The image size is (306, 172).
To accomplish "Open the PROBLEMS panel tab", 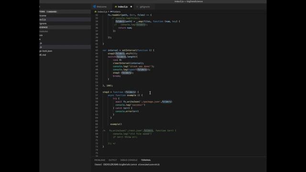I will (x=100, y=160).
